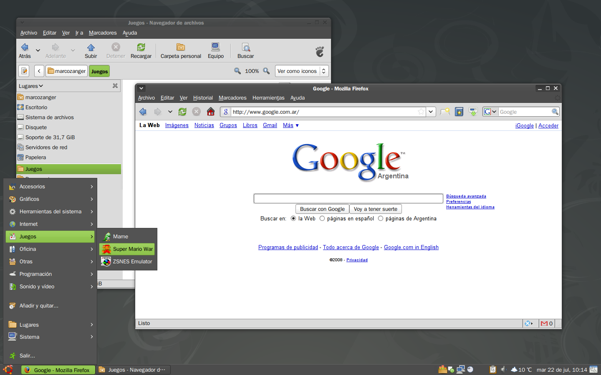Click 'Acceder' sign-in link
Viewport: 601px width, 375px height.
548,125
